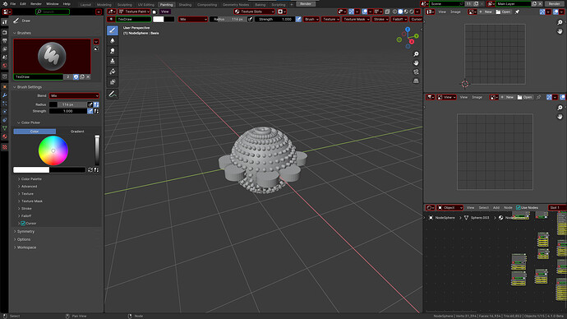Toggle strength pressure in the viewport header

[x=298, y=19]
